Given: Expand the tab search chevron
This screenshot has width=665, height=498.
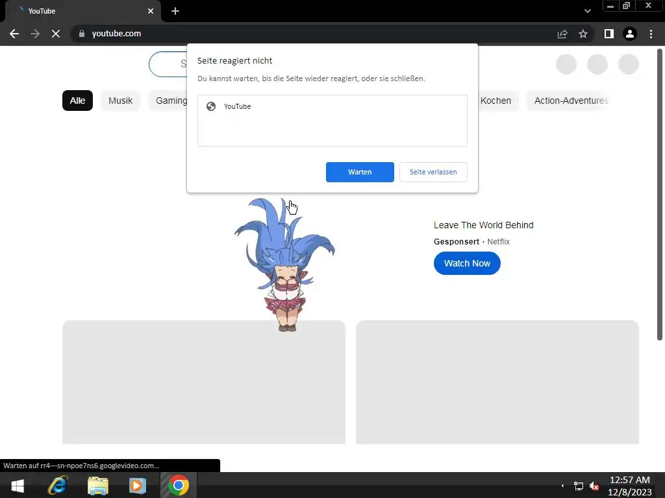Looking at the screenshot, I should click(587, 11).
